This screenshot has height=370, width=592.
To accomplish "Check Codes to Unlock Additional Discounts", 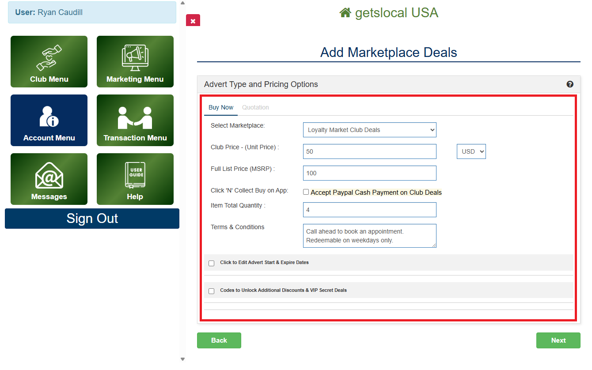I will tap(211, 291).
